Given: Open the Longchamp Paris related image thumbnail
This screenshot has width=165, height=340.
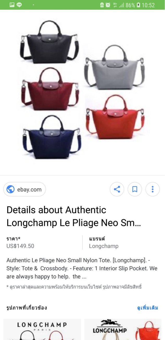Looking at the screenshot, I should pyautogui.click(x=42, y=329).
